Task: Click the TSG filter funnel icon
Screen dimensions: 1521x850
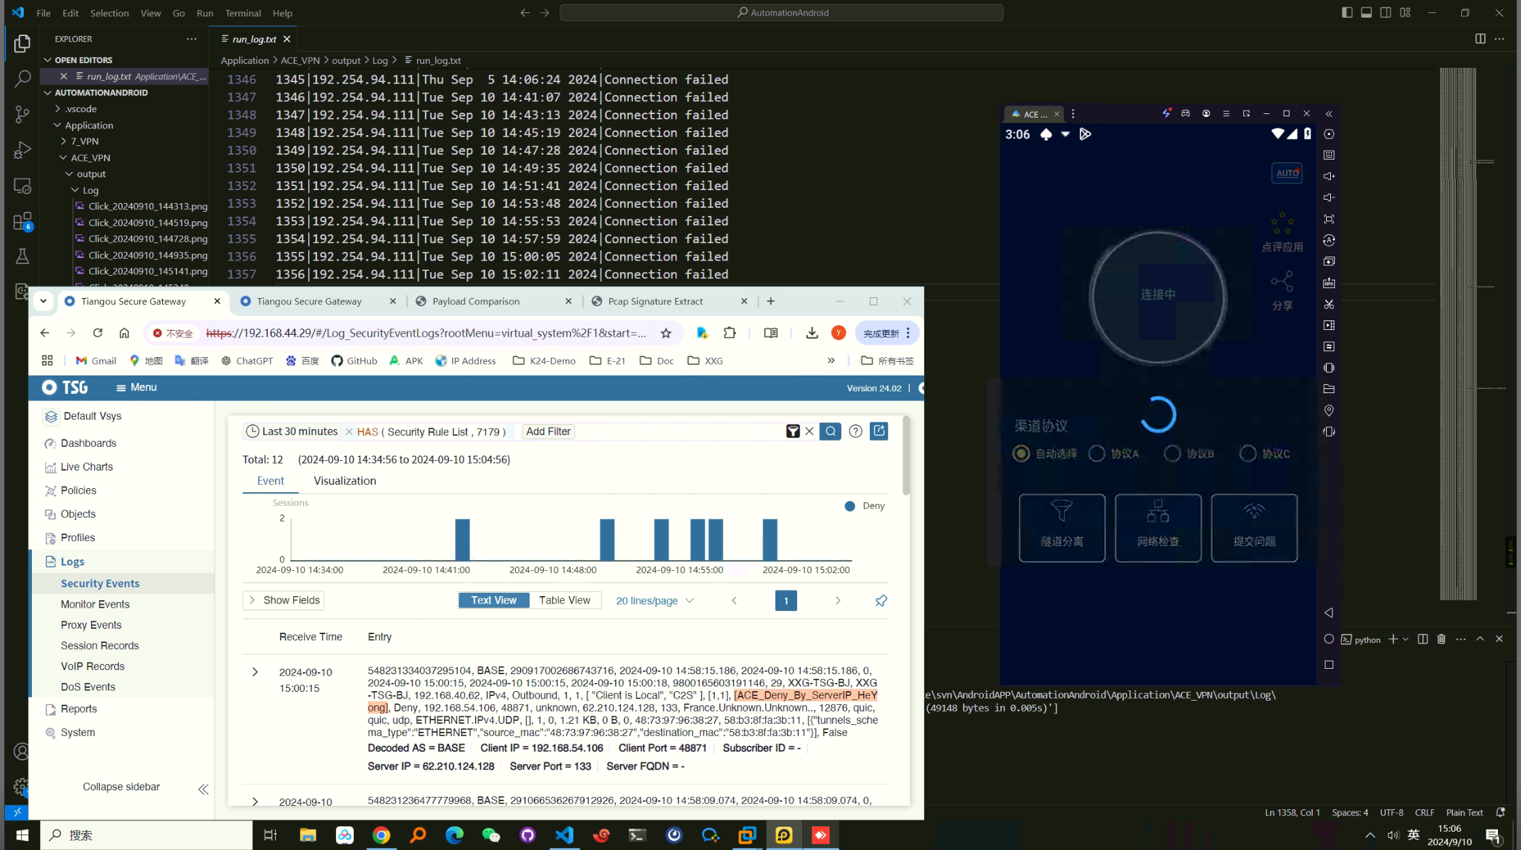Action: point(792,432)
